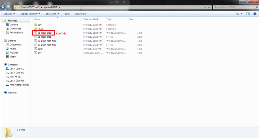Open Help via question mark icon
Image resolution: width=259 pixels, height=139 pixels.
(255, 14)
